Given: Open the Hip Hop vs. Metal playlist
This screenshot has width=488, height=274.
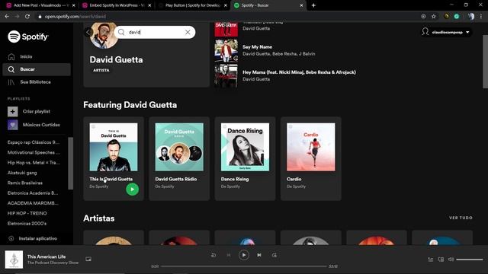Looking at the screenshot, I should (x=34, y=162).
